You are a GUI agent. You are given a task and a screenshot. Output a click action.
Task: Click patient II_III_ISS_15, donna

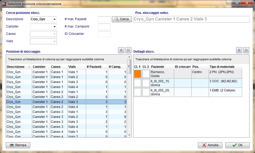pyautogui.click(x=162, y=83)
